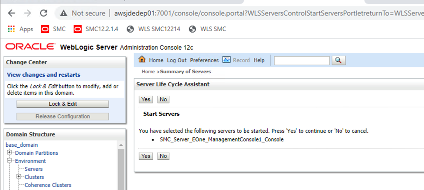Open Help in the console toolbar

[x=259, y=60]
